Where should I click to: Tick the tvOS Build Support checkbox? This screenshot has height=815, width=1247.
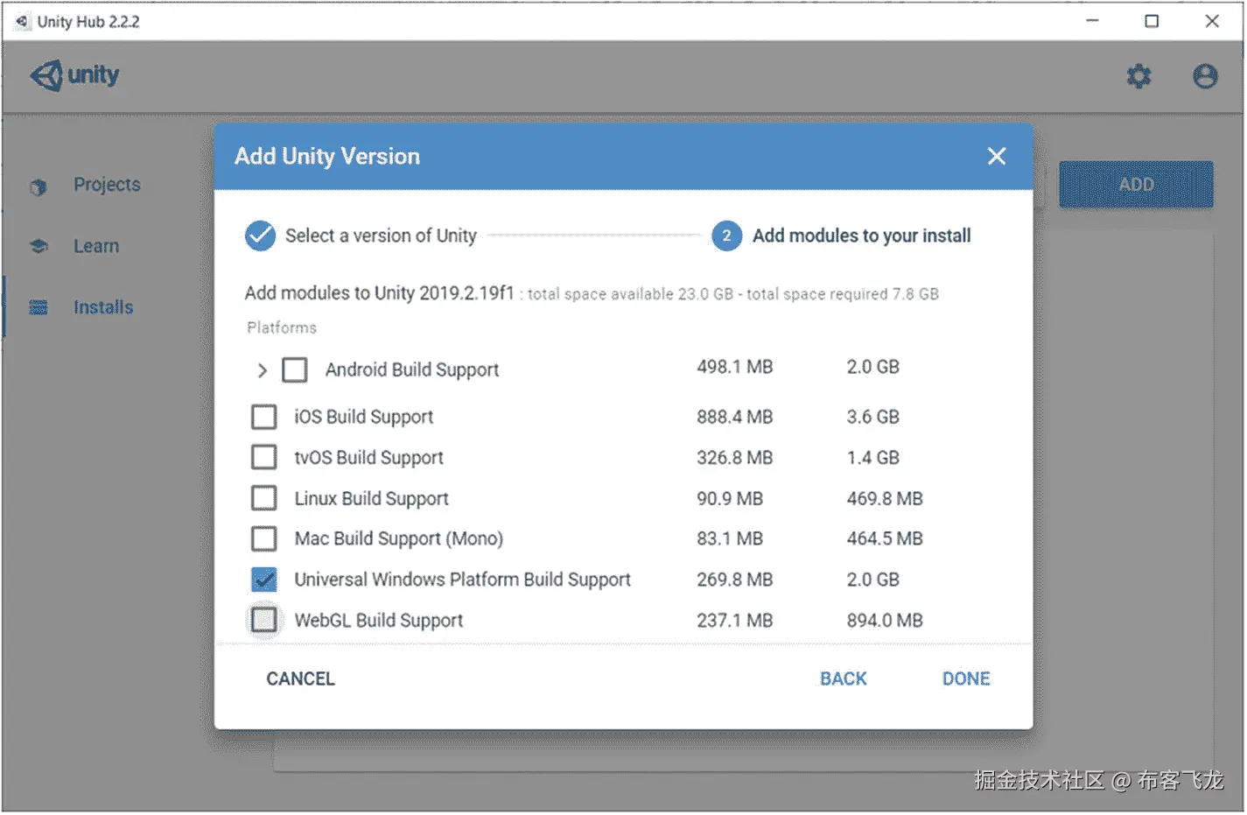click(x=263, y=457)
